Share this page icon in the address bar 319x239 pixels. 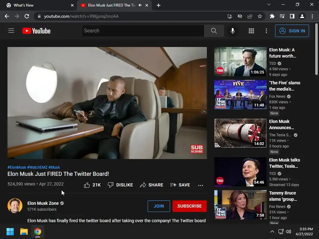[x=250, y=16]
